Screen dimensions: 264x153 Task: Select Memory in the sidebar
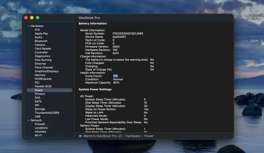[40, 75]
